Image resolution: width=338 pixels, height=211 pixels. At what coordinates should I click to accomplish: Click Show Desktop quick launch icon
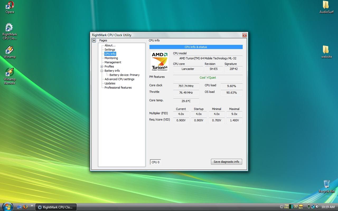pos(19,207)
